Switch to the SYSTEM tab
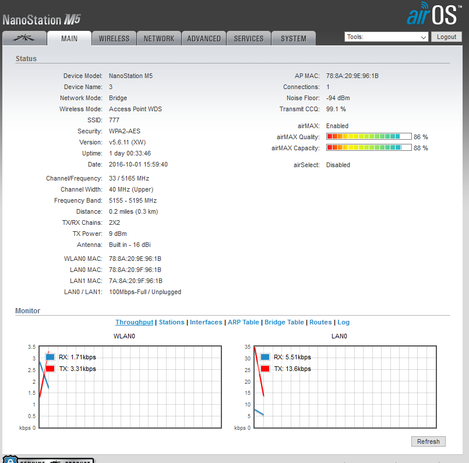This screenshot has width=469, height=463. click(x=294, y=38)
